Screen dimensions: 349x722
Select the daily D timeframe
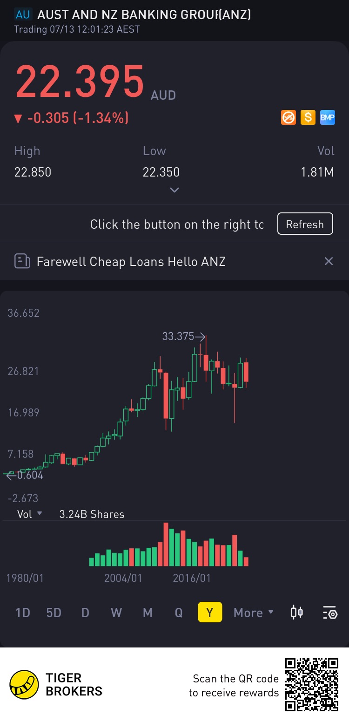(85, 613)
